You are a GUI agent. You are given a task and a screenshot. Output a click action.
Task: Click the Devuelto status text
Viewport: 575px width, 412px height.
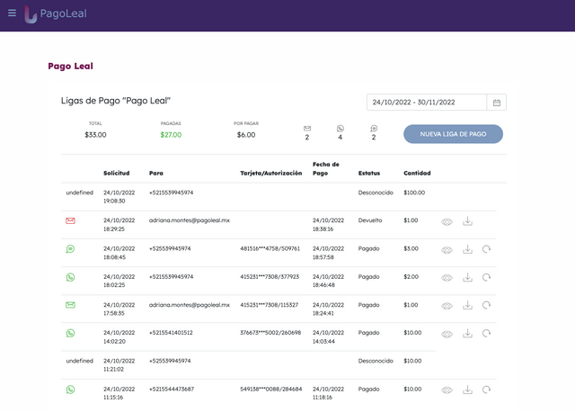(x=370, y=220)
